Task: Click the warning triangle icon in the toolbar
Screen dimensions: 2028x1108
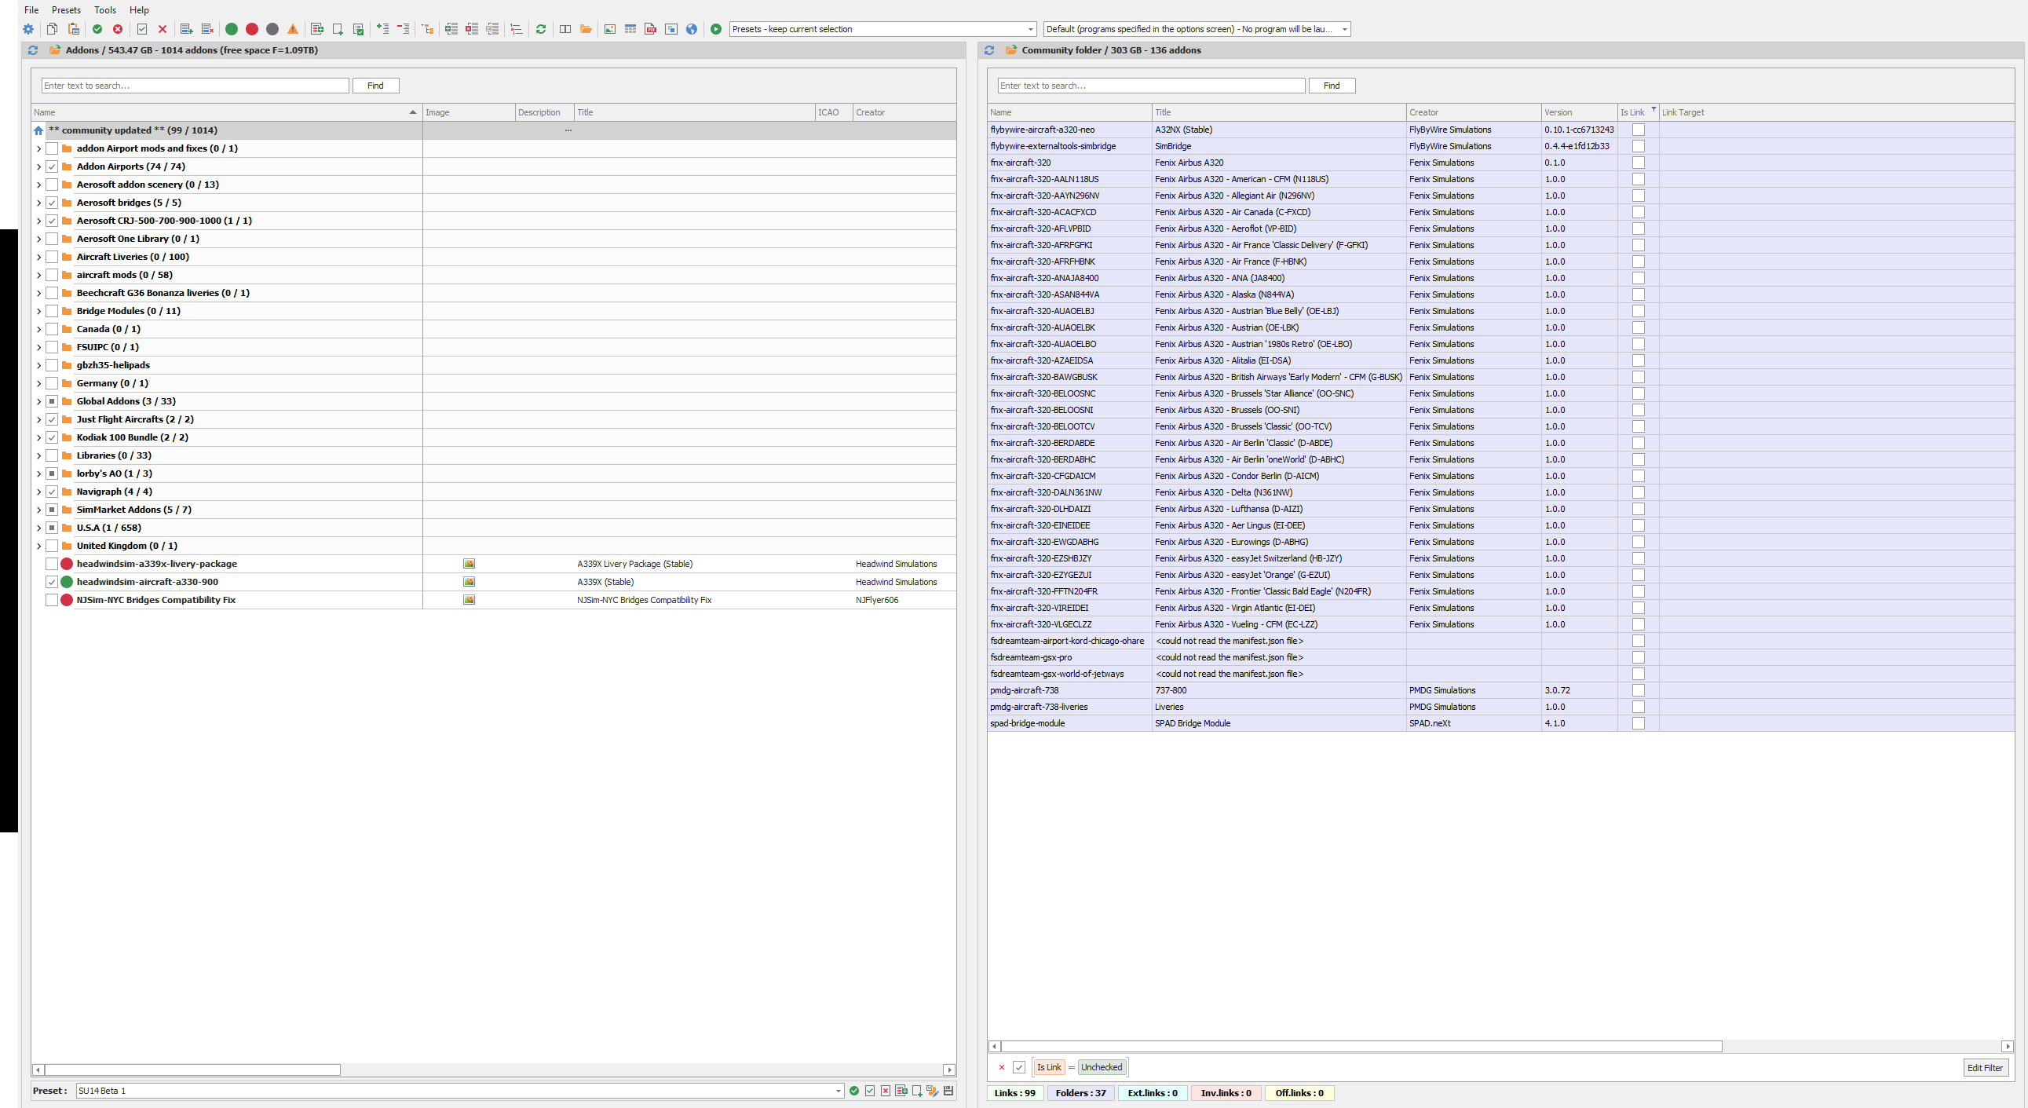Action: pyautogui.click(x=292, y=29)
